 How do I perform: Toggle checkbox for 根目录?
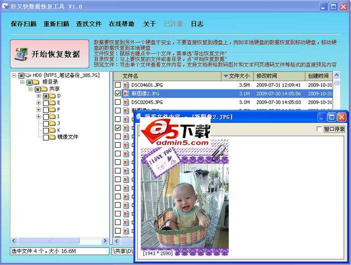tap(29, 83)
